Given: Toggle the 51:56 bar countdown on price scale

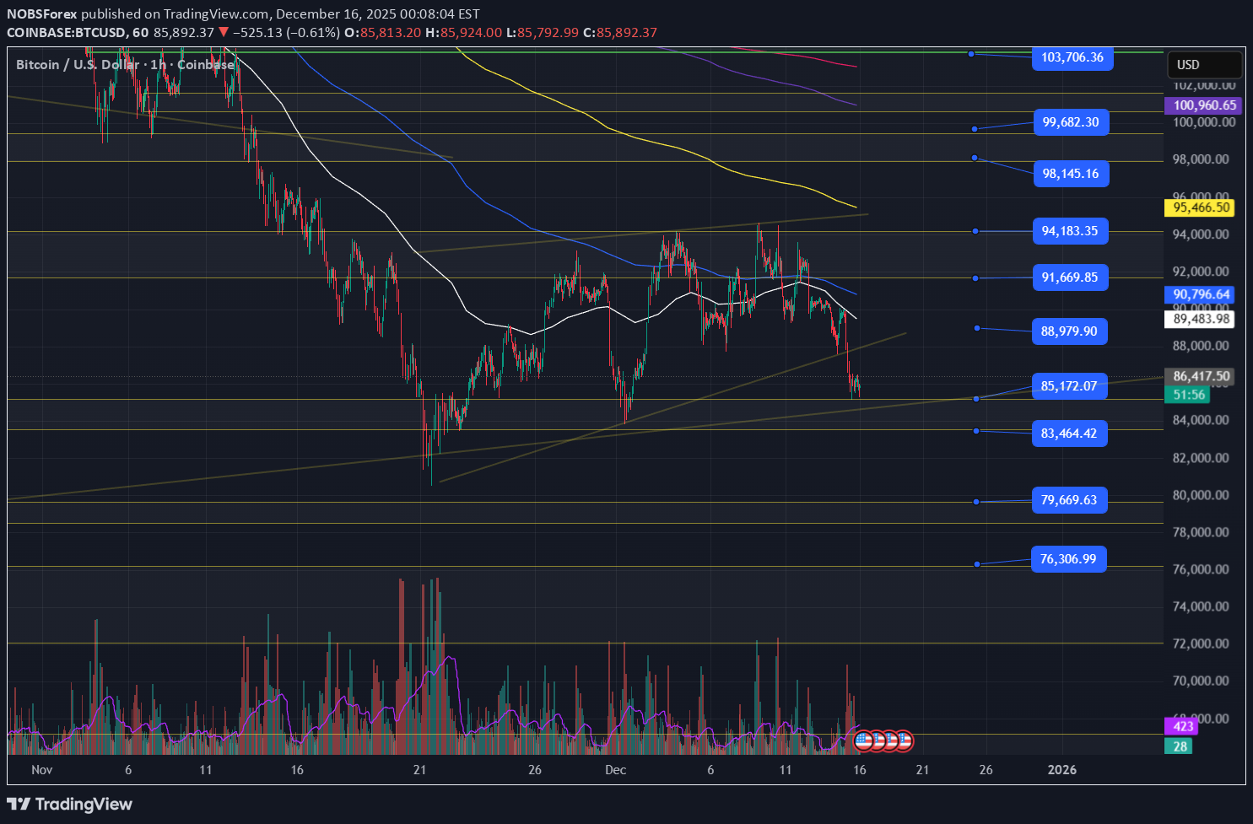Looking at the screenshot, I should 1188,395.
